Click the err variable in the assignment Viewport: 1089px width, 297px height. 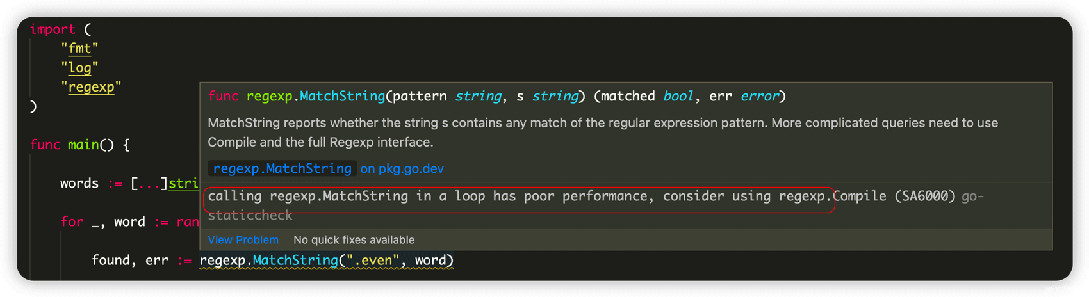coord(156,261)
